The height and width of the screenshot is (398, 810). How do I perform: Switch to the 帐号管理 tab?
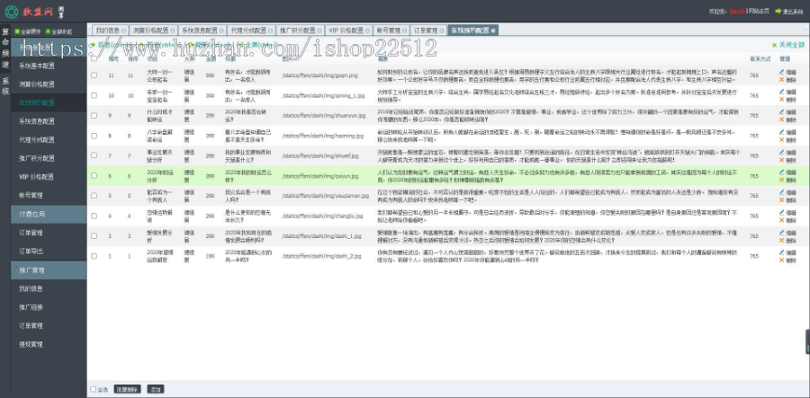[x=391, y=31]
